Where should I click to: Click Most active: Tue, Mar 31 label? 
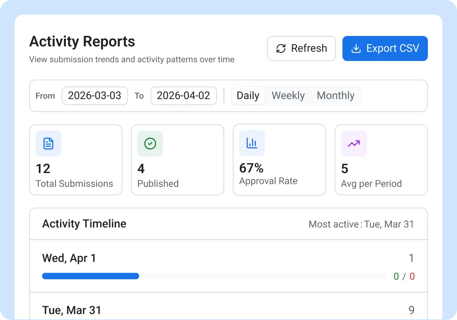pos(361,224)
